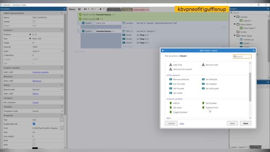
Task: Open the Blend mode dropdown
Action: coord(48,90)
